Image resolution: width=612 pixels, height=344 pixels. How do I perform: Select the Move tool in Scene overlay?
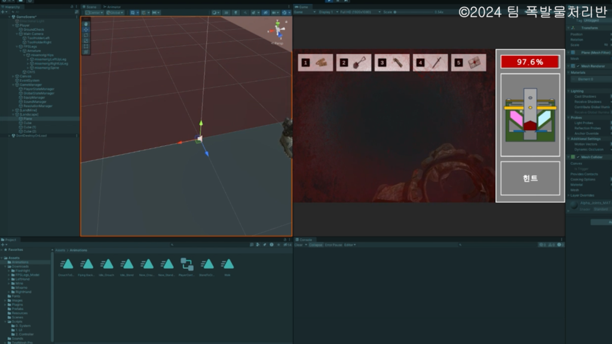coord(86,29)
